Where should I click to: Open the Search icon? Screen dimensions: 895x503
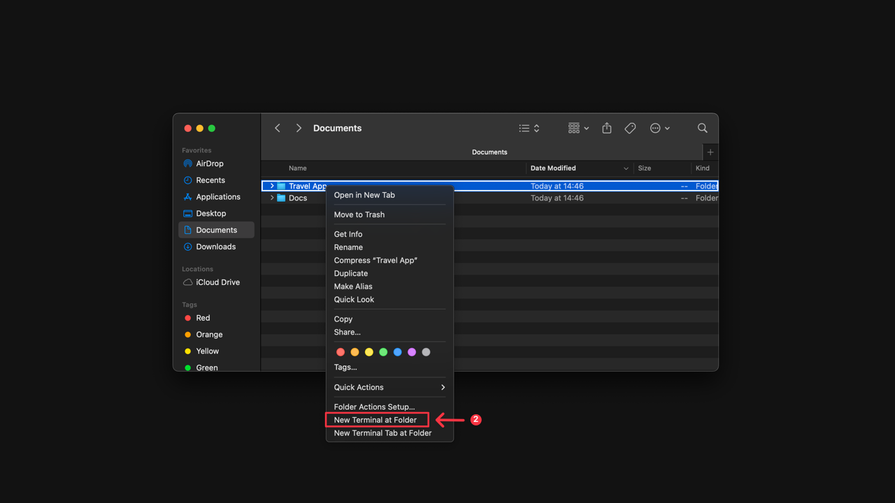[702, 128]
